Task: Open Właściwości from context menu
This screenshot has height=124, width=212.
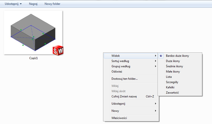Action: click(x=131, y=118)
